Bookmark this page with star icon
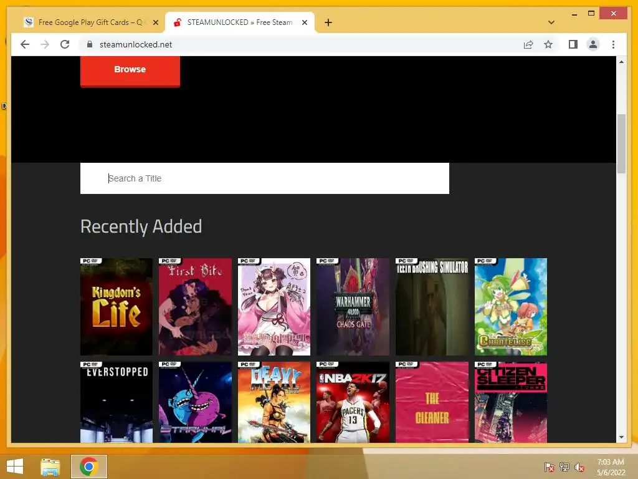Image resolution: width=638 pixels, height=479 pixels. point(548,44)
